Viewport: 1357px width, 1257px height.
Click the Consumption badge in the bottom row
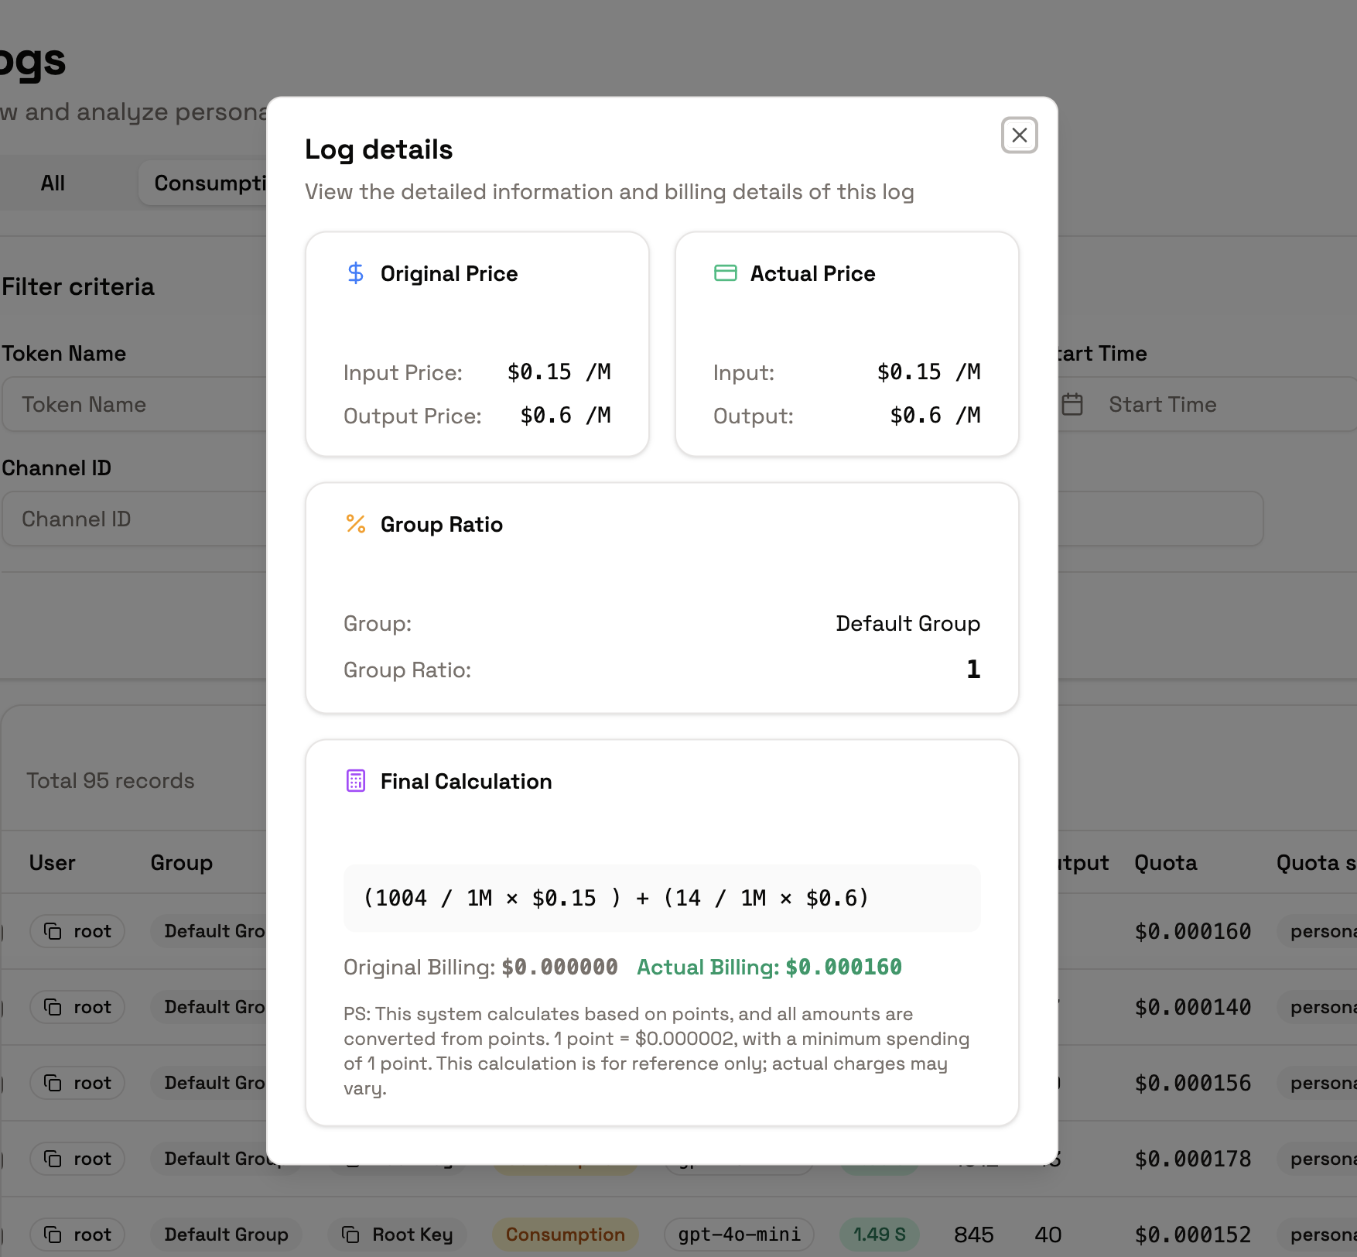pos(564,1235)
